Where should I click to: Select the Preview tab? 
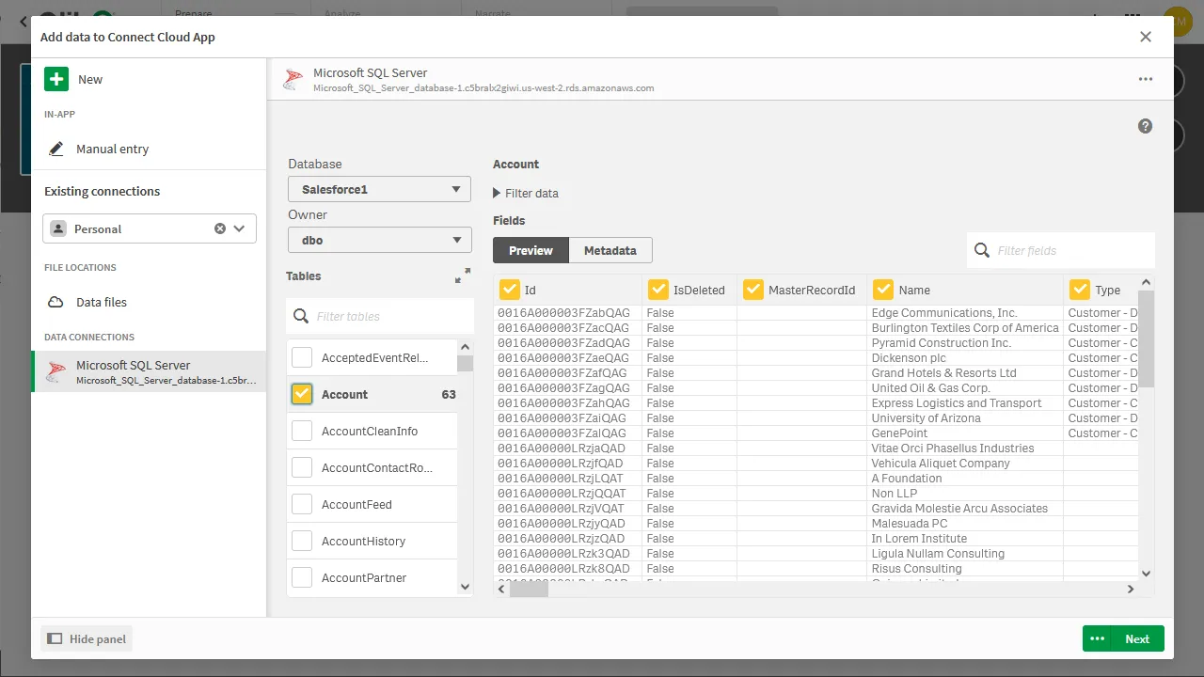pyautogui.click(x=531, y=250)
